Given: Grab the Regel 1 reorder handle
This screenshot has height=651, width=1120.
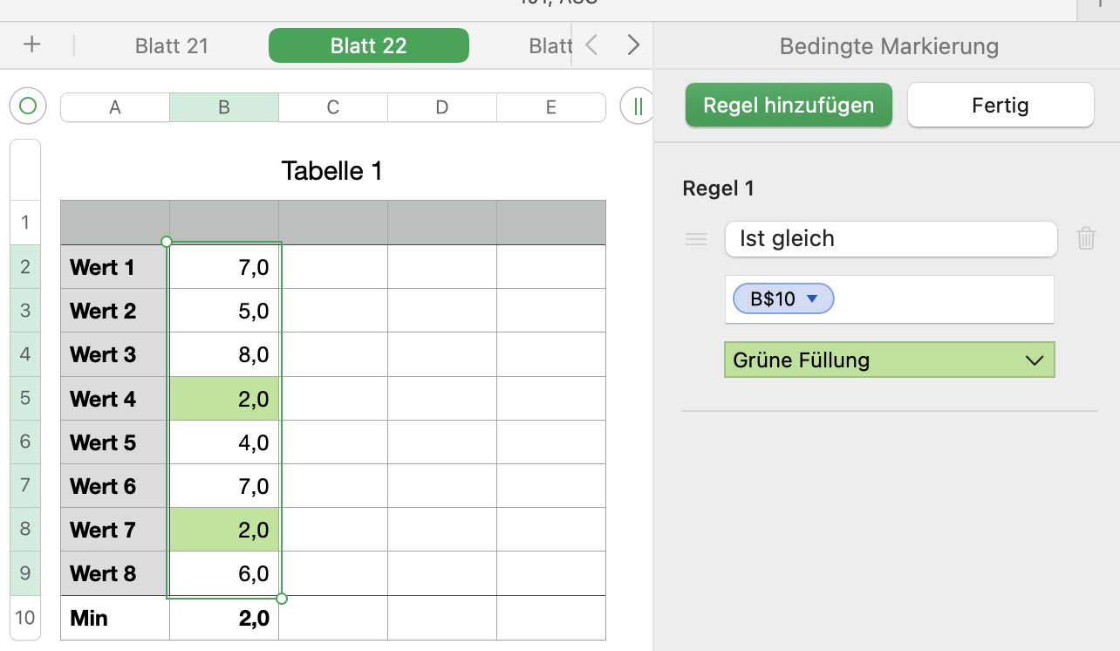Looking at the screenshot, I should (x=696, y=239).
